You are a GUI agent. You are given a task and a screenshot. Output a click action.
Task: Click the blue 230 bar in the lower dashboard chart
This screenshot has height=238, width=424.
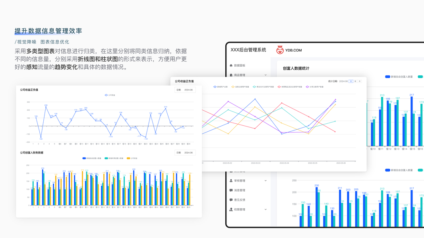316,207
